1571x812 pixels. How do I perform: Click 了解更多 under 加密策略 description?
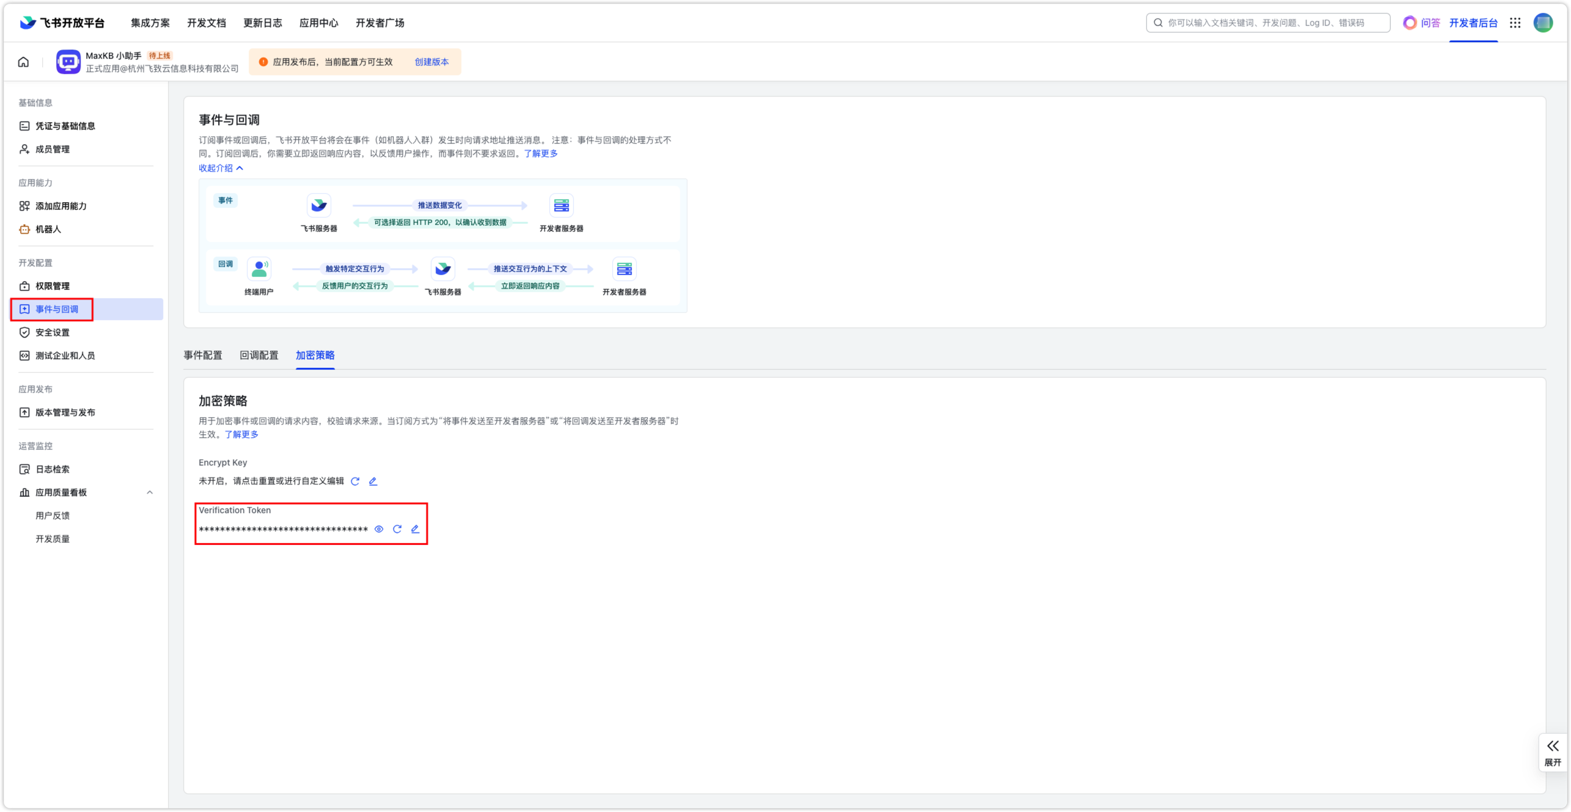(241, 434)
